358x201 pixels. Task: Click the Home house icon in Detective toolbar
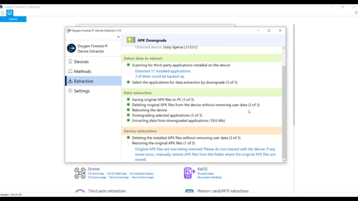coord(9,13)
